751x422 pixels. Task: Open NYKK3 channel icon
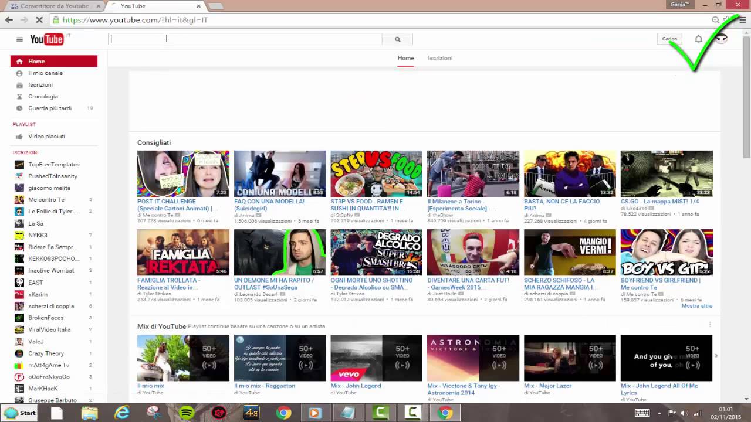[19, 235]
